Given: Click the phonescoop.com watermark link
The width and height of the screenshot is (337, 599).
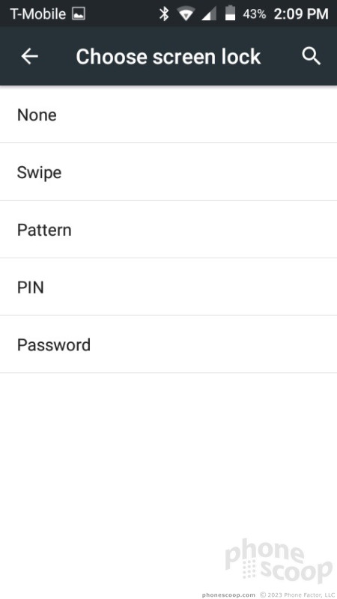Looking at the screenshot, I should pos(228,595).
